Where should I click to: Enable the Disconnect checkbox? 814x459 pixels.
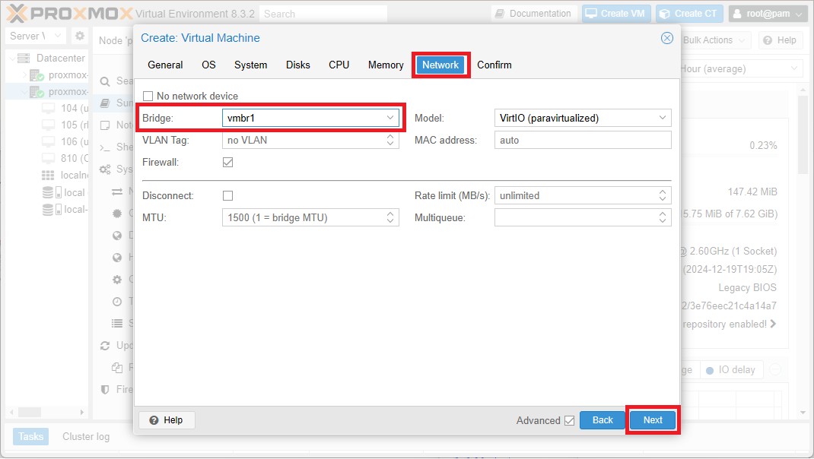click(x=228, y=195)
